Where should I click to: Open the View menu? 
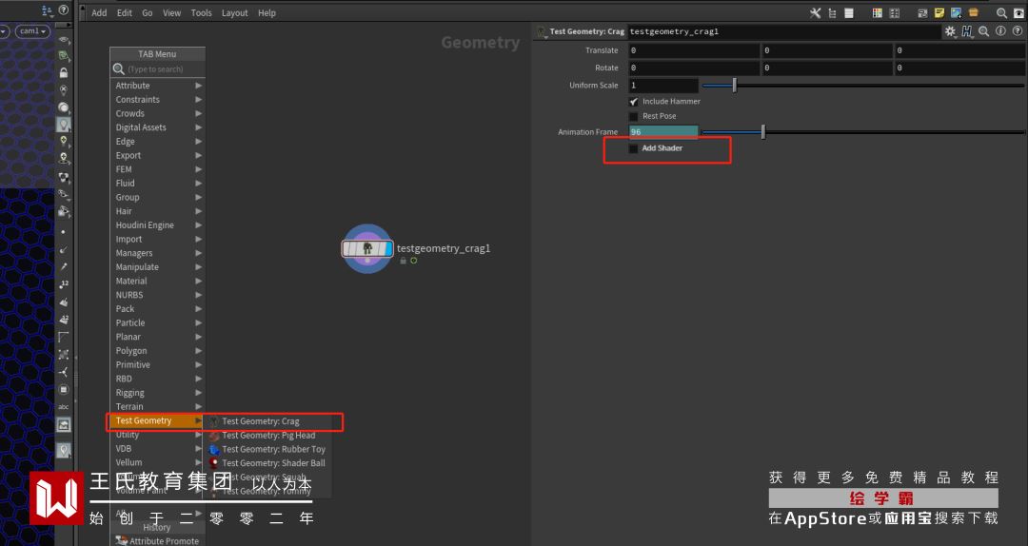point(171,12)
